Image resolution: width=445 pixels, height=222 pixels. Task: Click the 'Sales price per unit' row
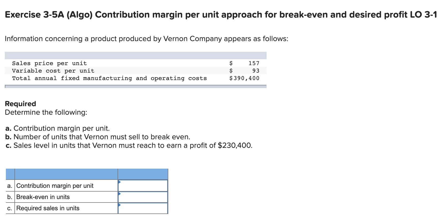(x=49, y=63)
